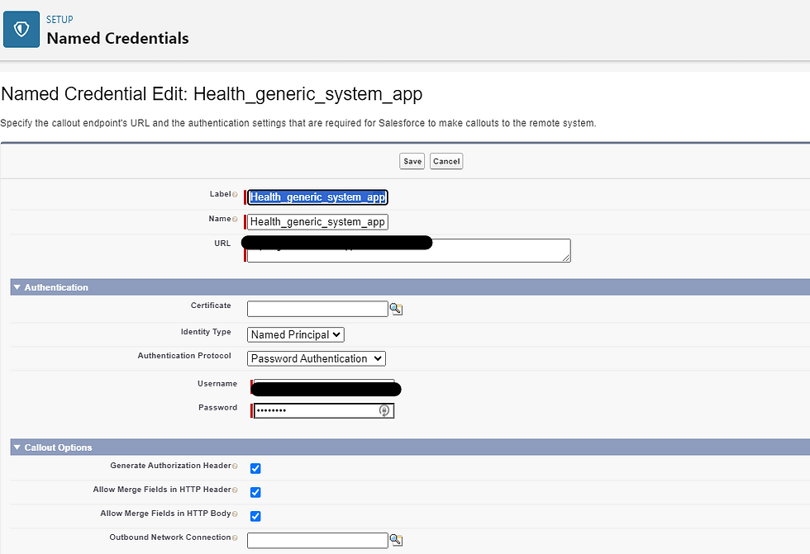Viewport: 810px width, 554px height.
Task: Click into the Certificate input field
Action: (x=317, y=309)
